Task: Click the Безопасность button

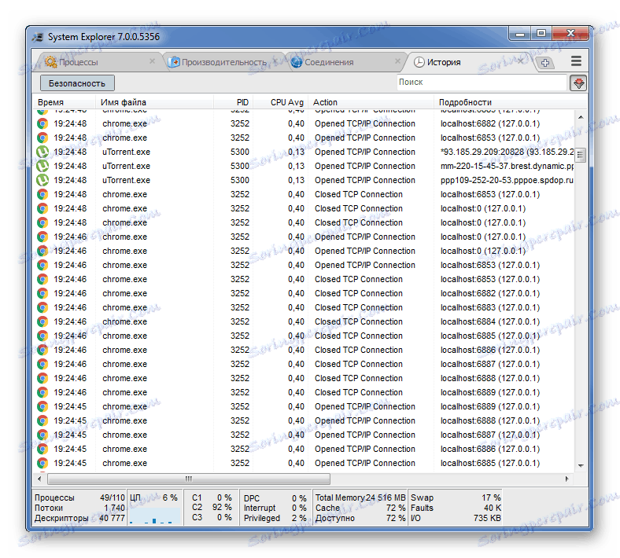Action: coord(77,83)
